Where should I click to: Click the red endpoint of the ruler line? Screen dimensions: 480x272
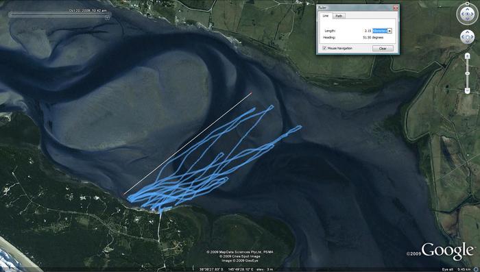[252, 93]
